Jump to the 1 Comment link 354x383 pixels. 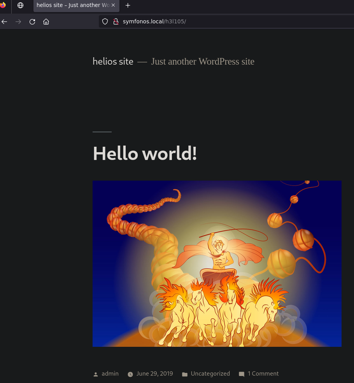coord(263,374)
